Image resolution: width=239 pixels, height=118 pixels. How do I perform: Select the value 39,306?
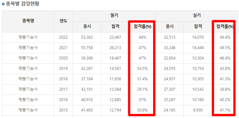(x=87, y=58)
